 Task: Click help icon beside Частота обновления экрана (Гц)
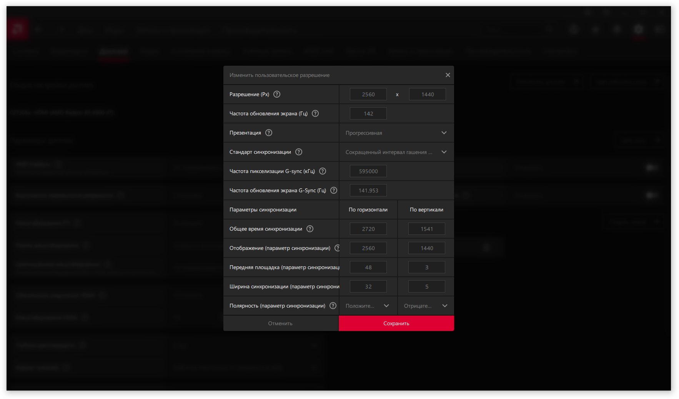click(315, 113)
